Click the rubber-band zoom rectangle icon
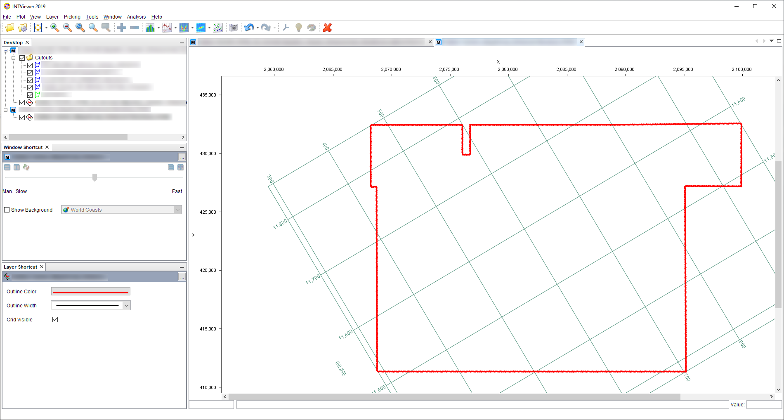The width and height of the screenshot is (784, 420). point(106,28)
